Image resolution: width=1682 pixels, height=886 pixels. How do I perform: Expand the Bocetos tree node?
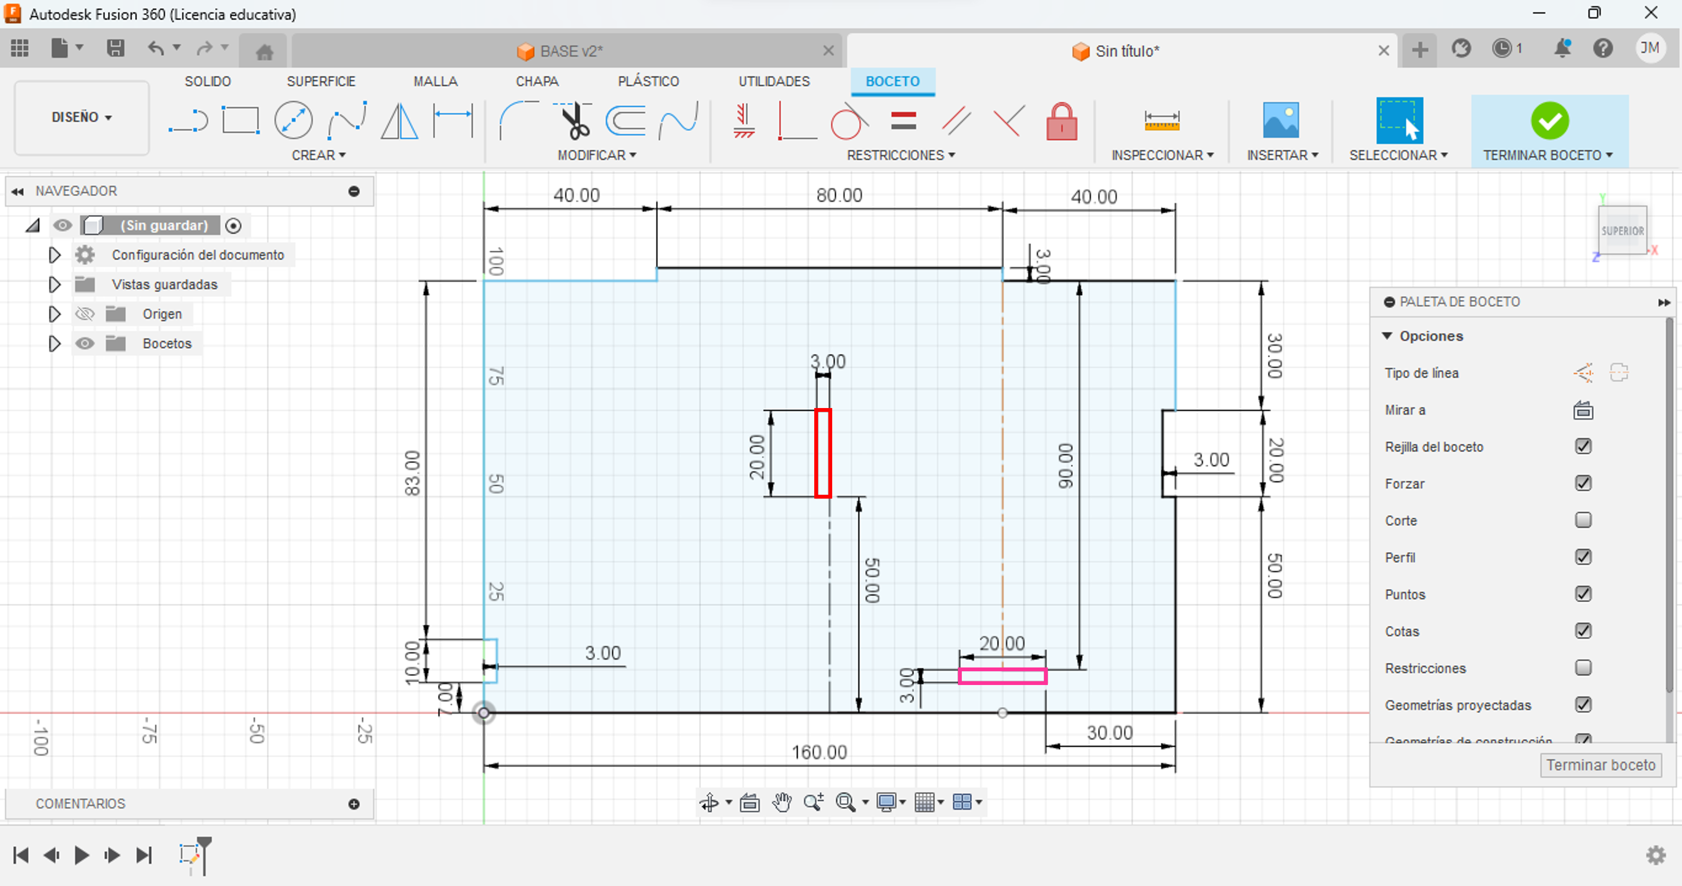coord(55,344)
